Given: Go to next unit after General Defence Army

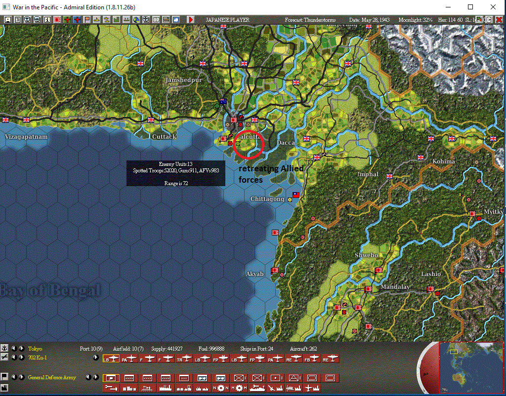Looking at the screenshot, I should pos(21,377).
